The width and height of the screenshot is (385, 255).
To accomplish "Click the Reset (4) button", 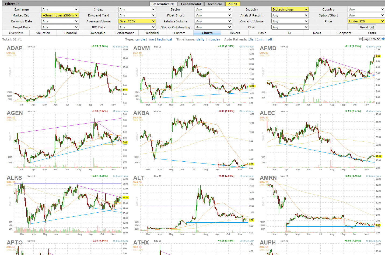I will pos(367,27).
